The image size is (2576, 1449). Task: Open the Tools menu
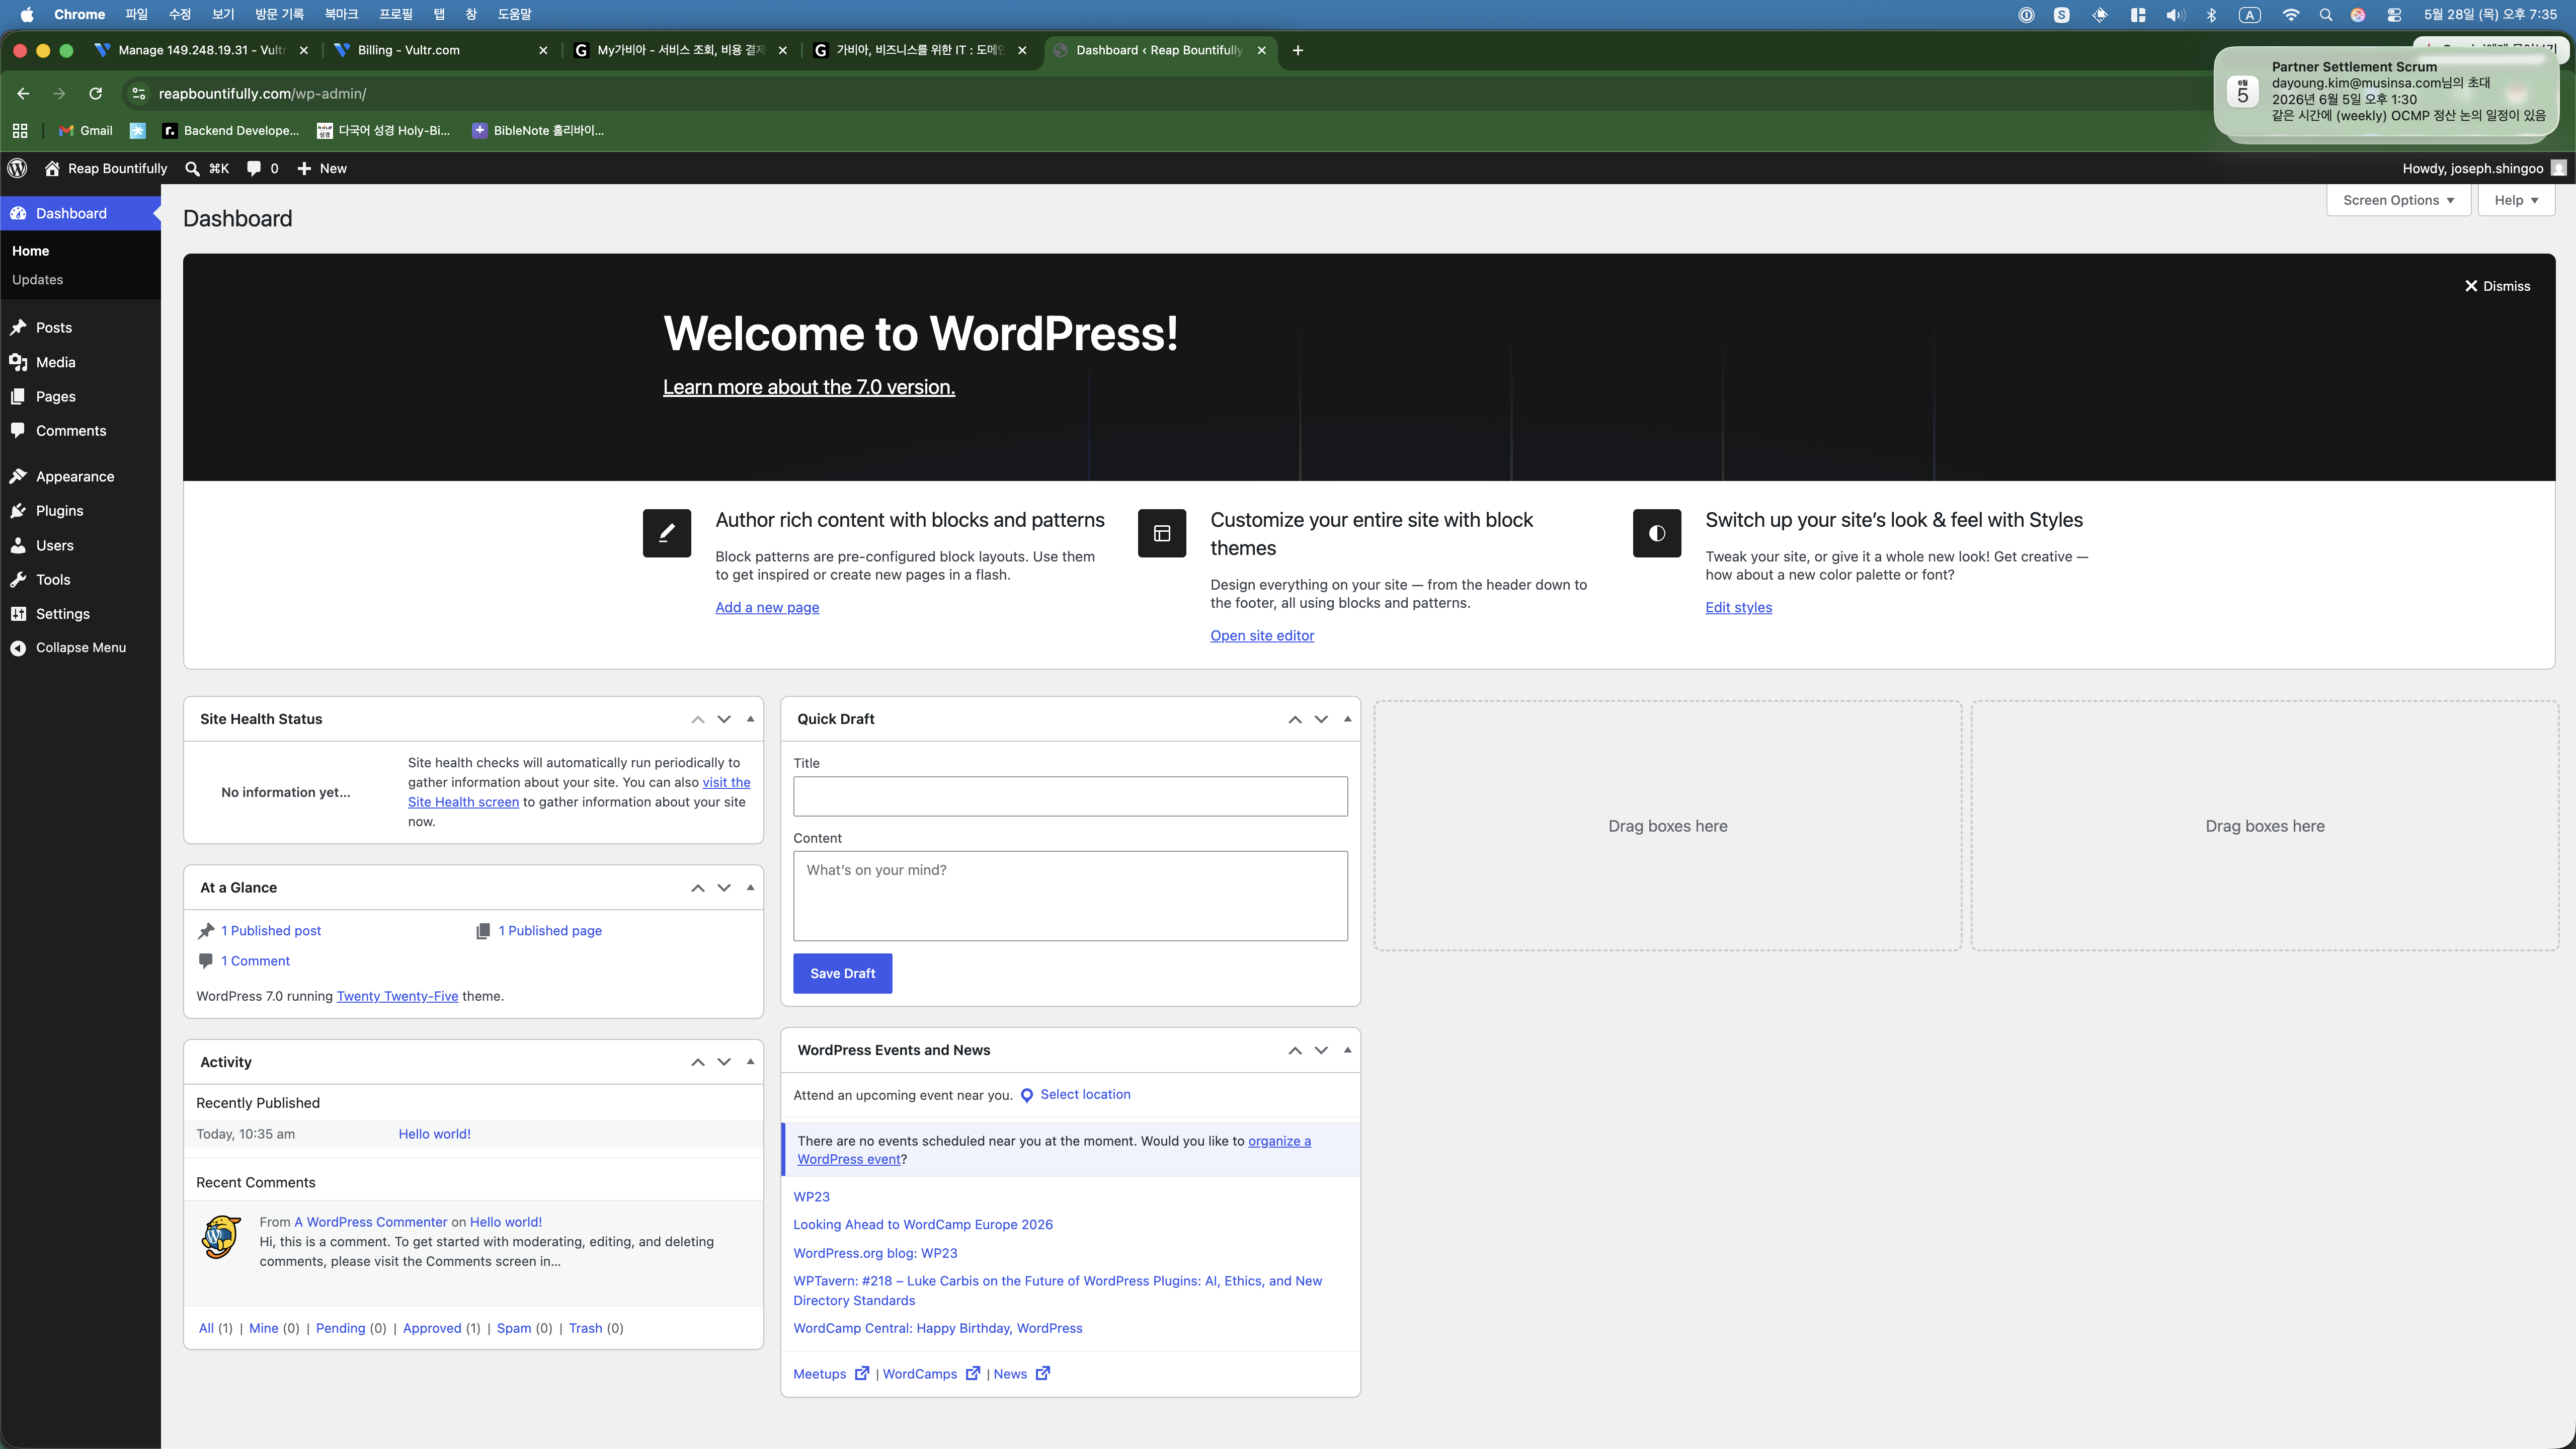tap(53, 579)
